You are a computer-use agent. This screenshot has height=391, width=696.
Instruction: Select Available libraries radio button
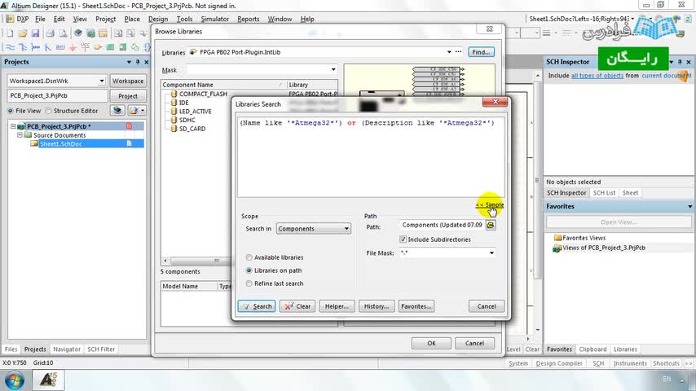pos(249,257)
